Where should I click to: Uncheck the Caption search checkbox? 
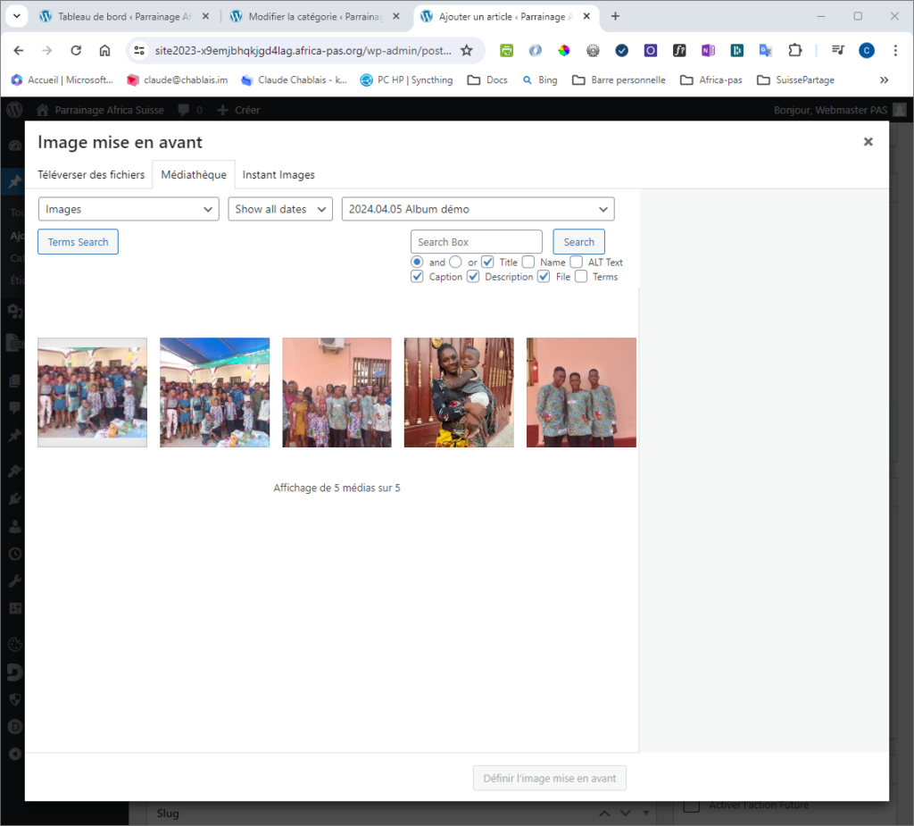point(417,277)
